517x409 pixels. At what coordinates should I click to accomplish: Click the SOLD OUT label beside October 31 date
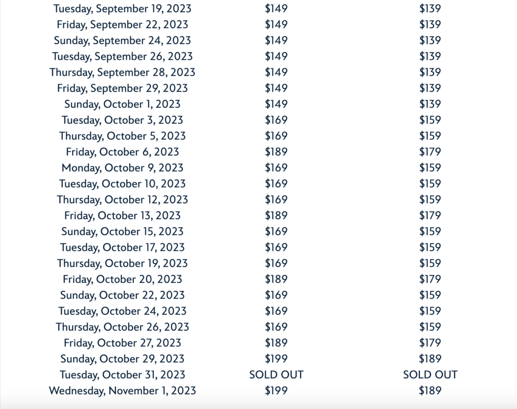coord(276,375)
